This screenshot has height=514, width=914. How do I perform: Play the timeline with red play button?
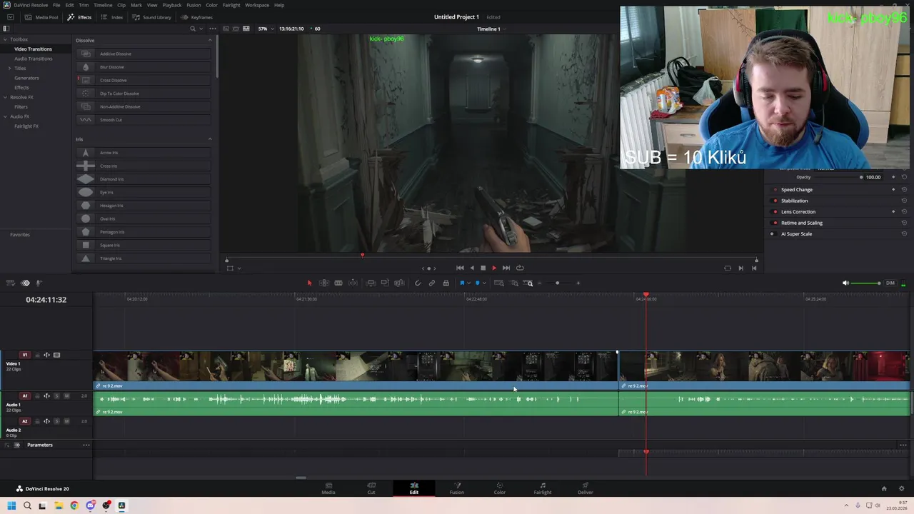[x=494, y=268]
